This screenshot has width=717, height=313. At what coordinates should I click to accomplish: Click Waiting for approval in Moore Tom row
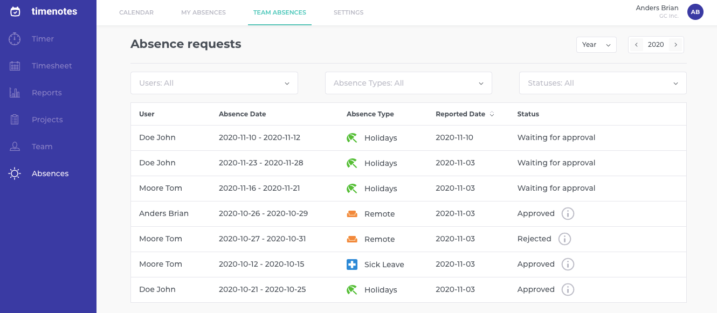point(556,188)
